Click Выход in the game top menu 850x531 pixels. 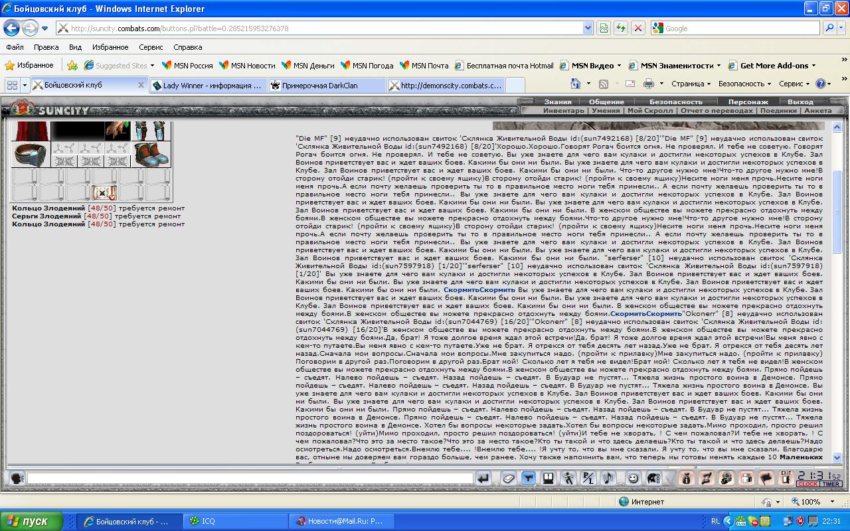click(800, 102)
